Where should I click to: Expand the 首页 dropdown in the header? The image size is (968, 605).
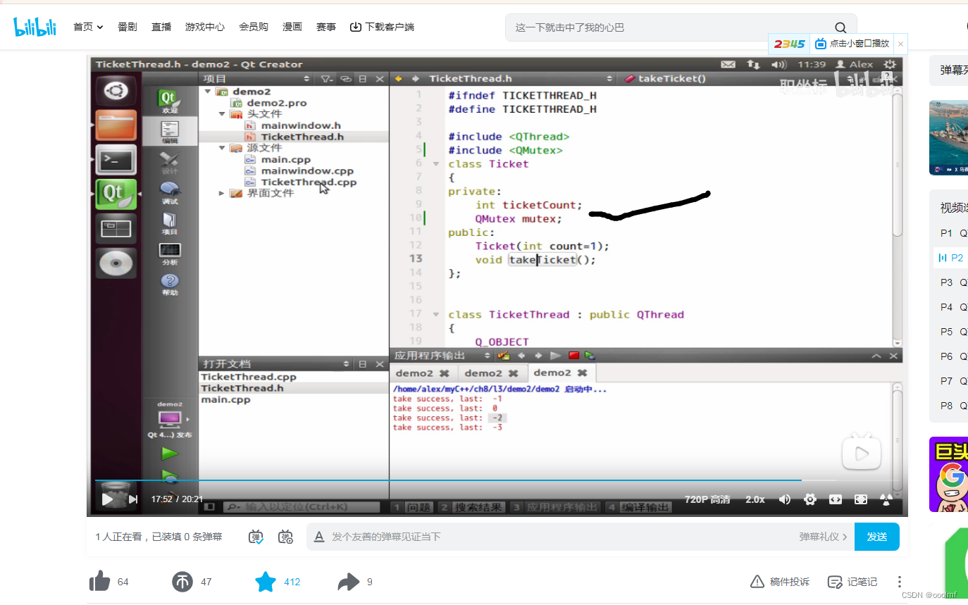88,27
